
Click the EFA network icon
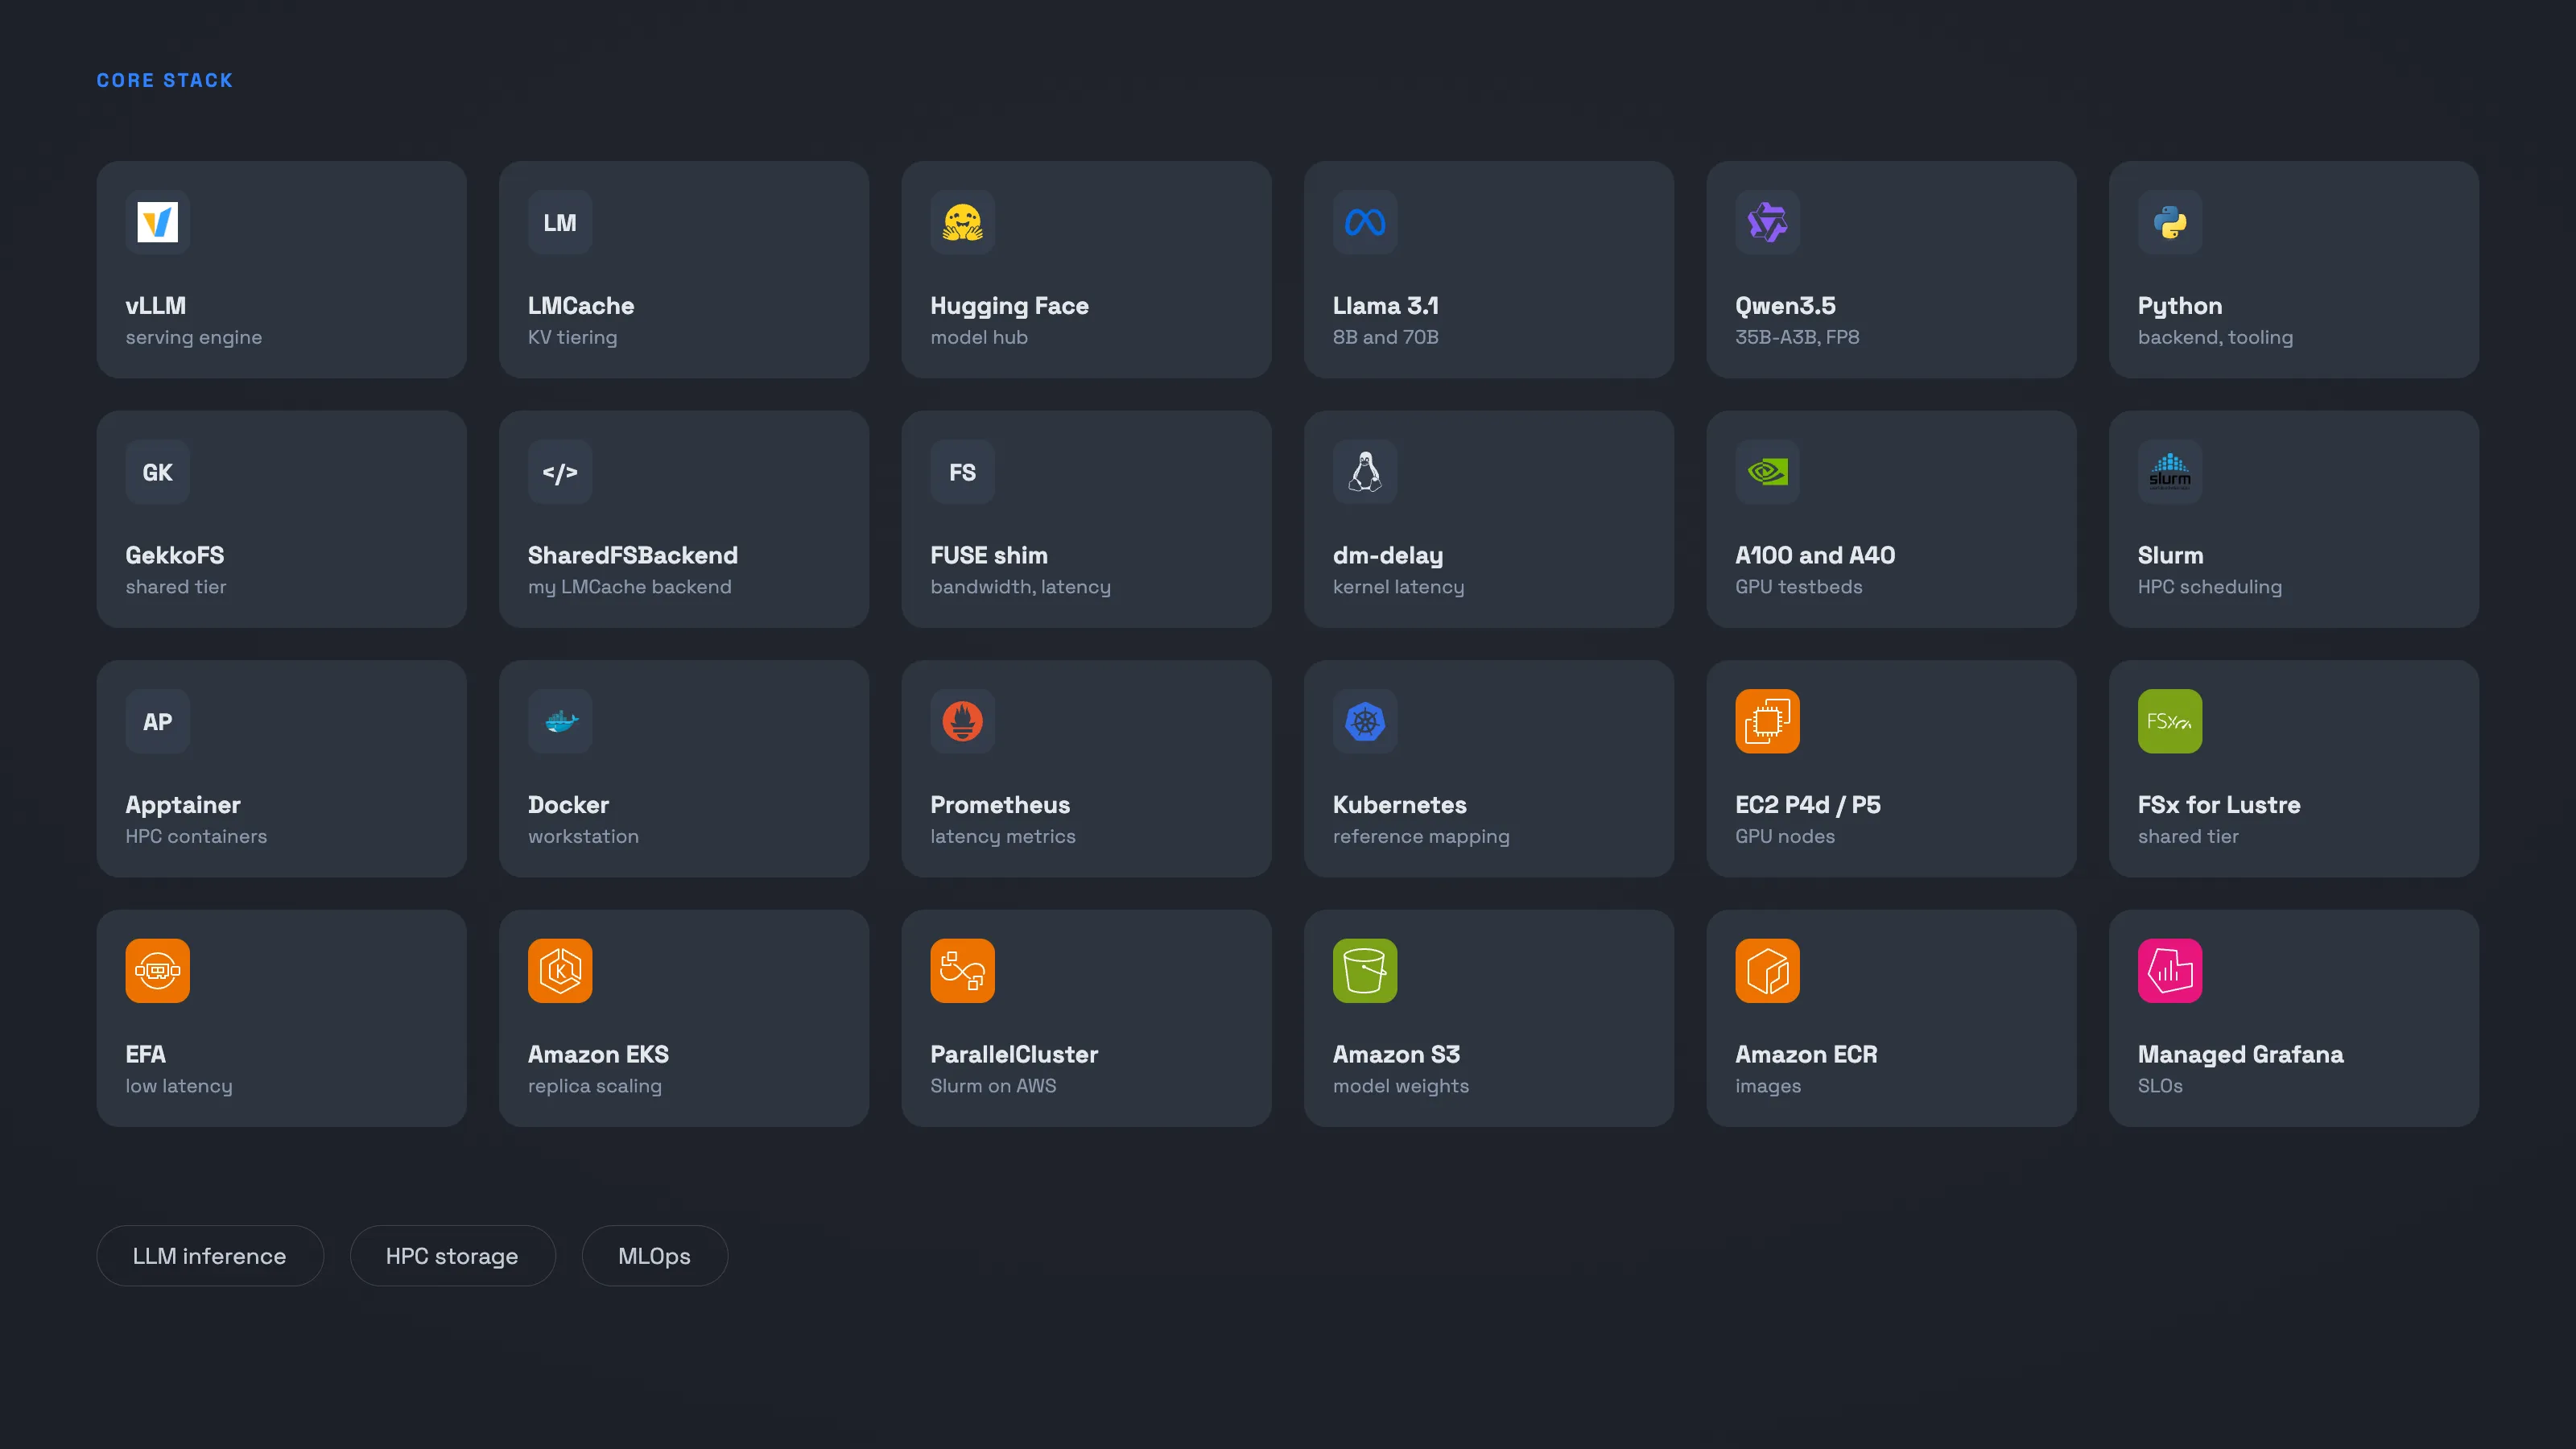[158, 971]
